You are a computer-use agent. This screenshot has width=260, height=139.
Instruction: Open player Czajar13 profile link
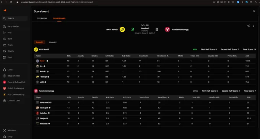click(x=44, y=118)
